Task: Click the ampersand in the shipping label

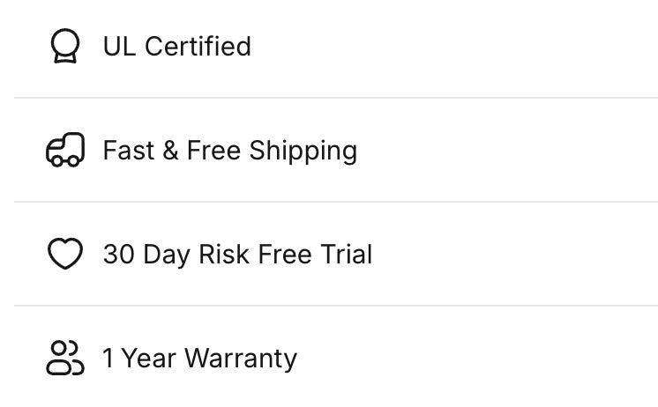Action: pyautogui.click(x=170, y=150)
